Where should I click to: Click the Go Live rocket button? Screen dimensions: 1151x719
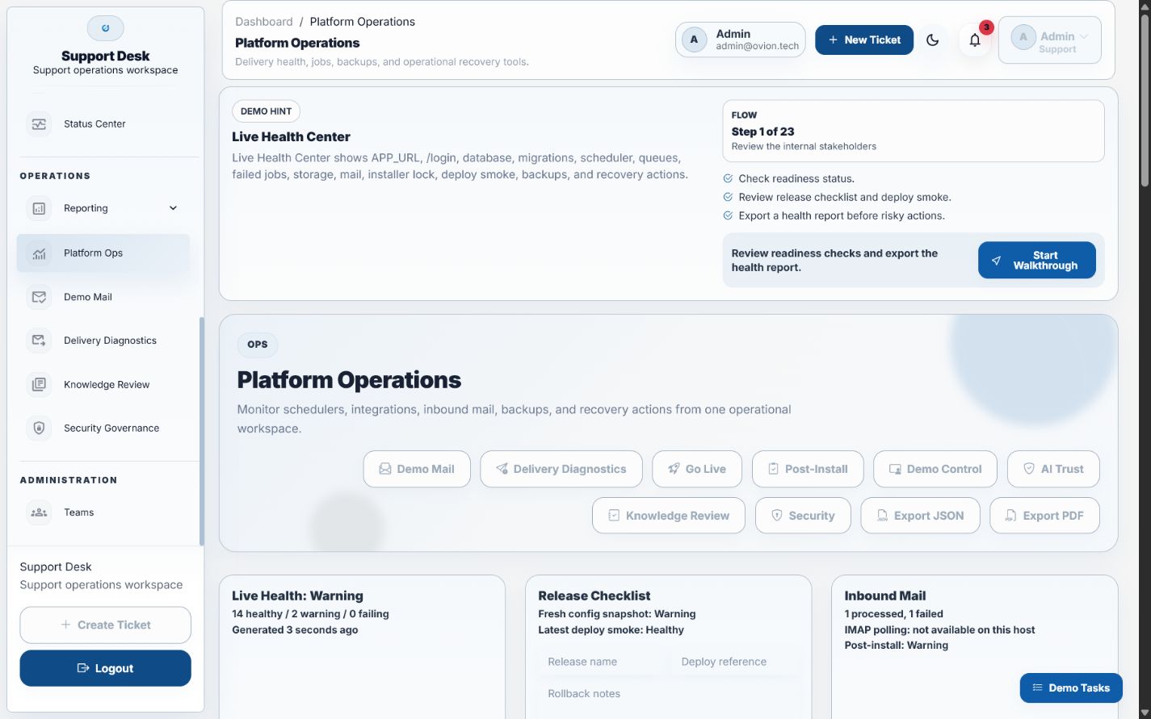click(x=697, y=469)
